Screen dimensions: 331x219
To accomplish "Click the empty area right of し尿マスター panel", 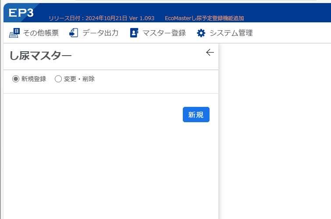I will click(275, 131).
